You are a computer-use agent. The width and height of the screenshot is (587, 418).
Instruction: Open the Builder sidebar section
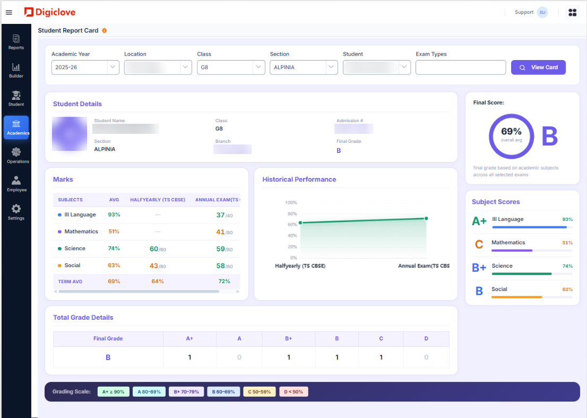point(16,71)
